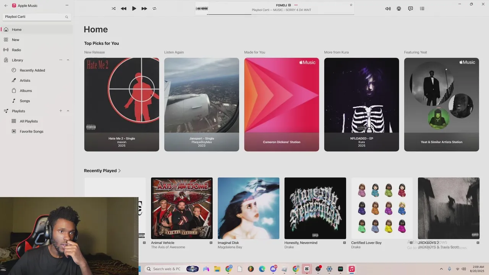Click the Library heading in the sidebar

[18, 60]
